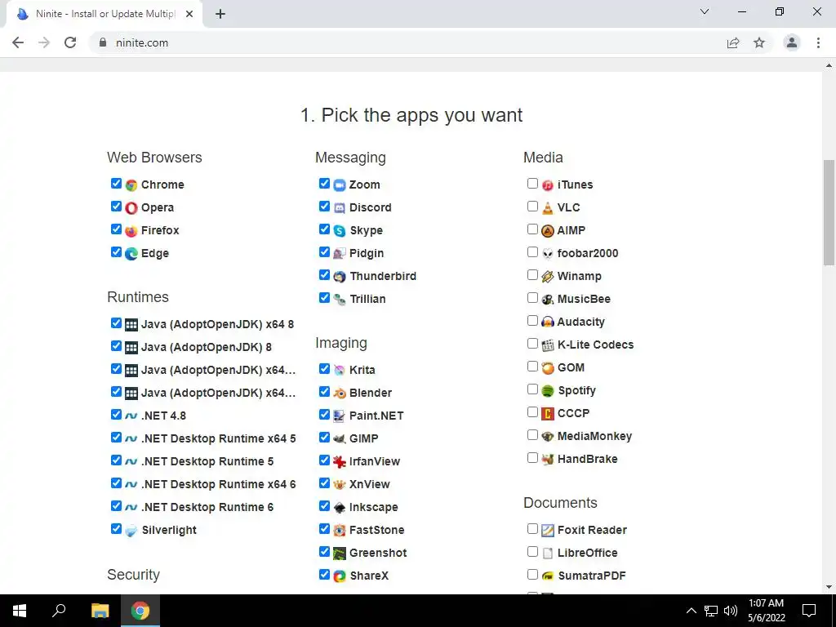The width and height of the screenshot is (836, 627).
Task: Click the GIMP app icon
Action: click(x=340, y=438)
